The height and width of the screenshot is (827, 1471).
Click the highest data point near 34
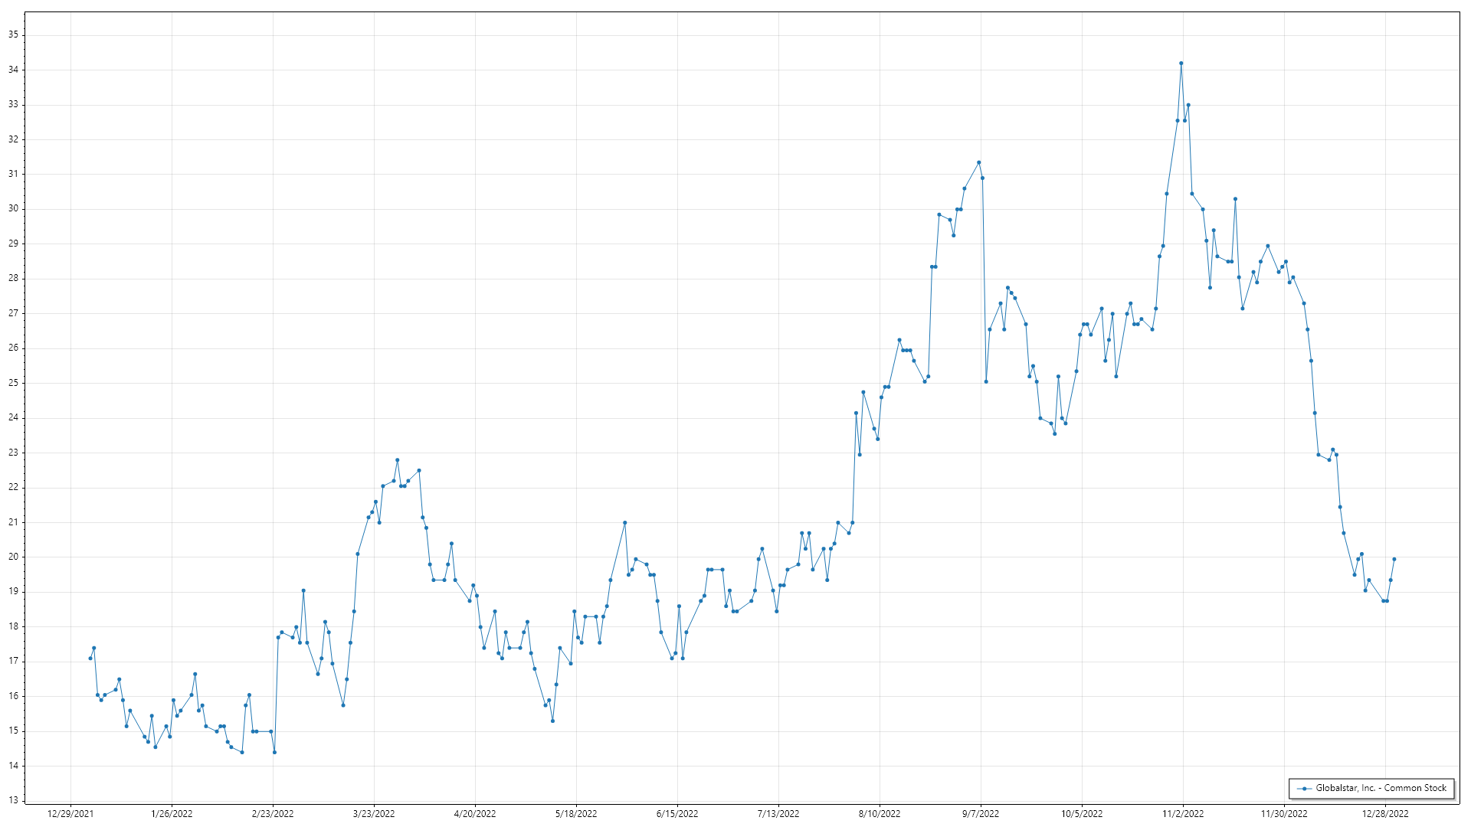tap(1181, 64)
